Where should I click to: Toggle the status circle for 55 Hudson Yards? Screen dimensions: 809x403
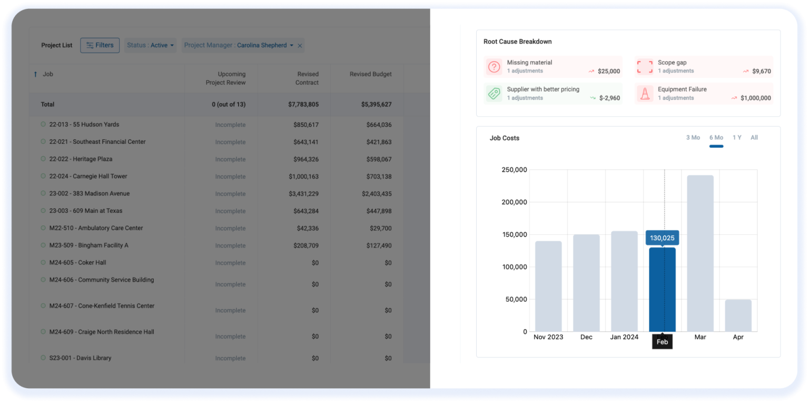coord(42,124)
